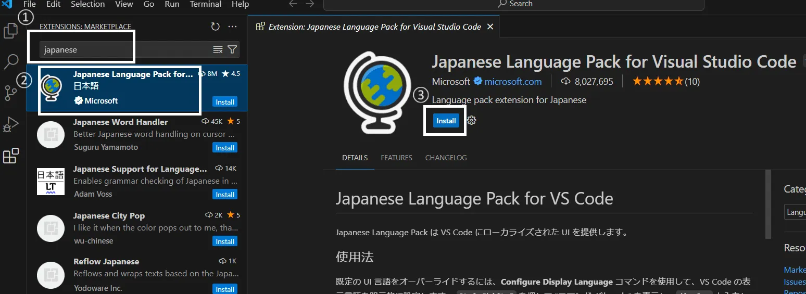Click the Reflow Japanese extension icon
The image size is (806, 294).
51,274
